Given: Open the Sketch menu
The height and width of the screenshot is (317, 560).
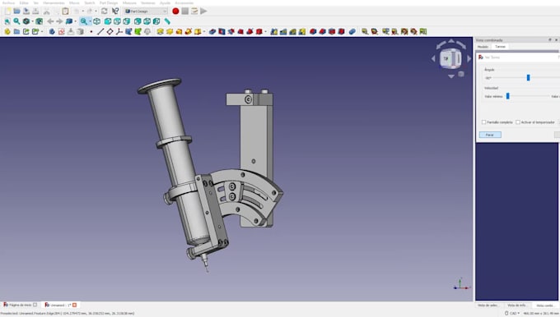Looking at the screenshot, I should click(x=89, y=2).
